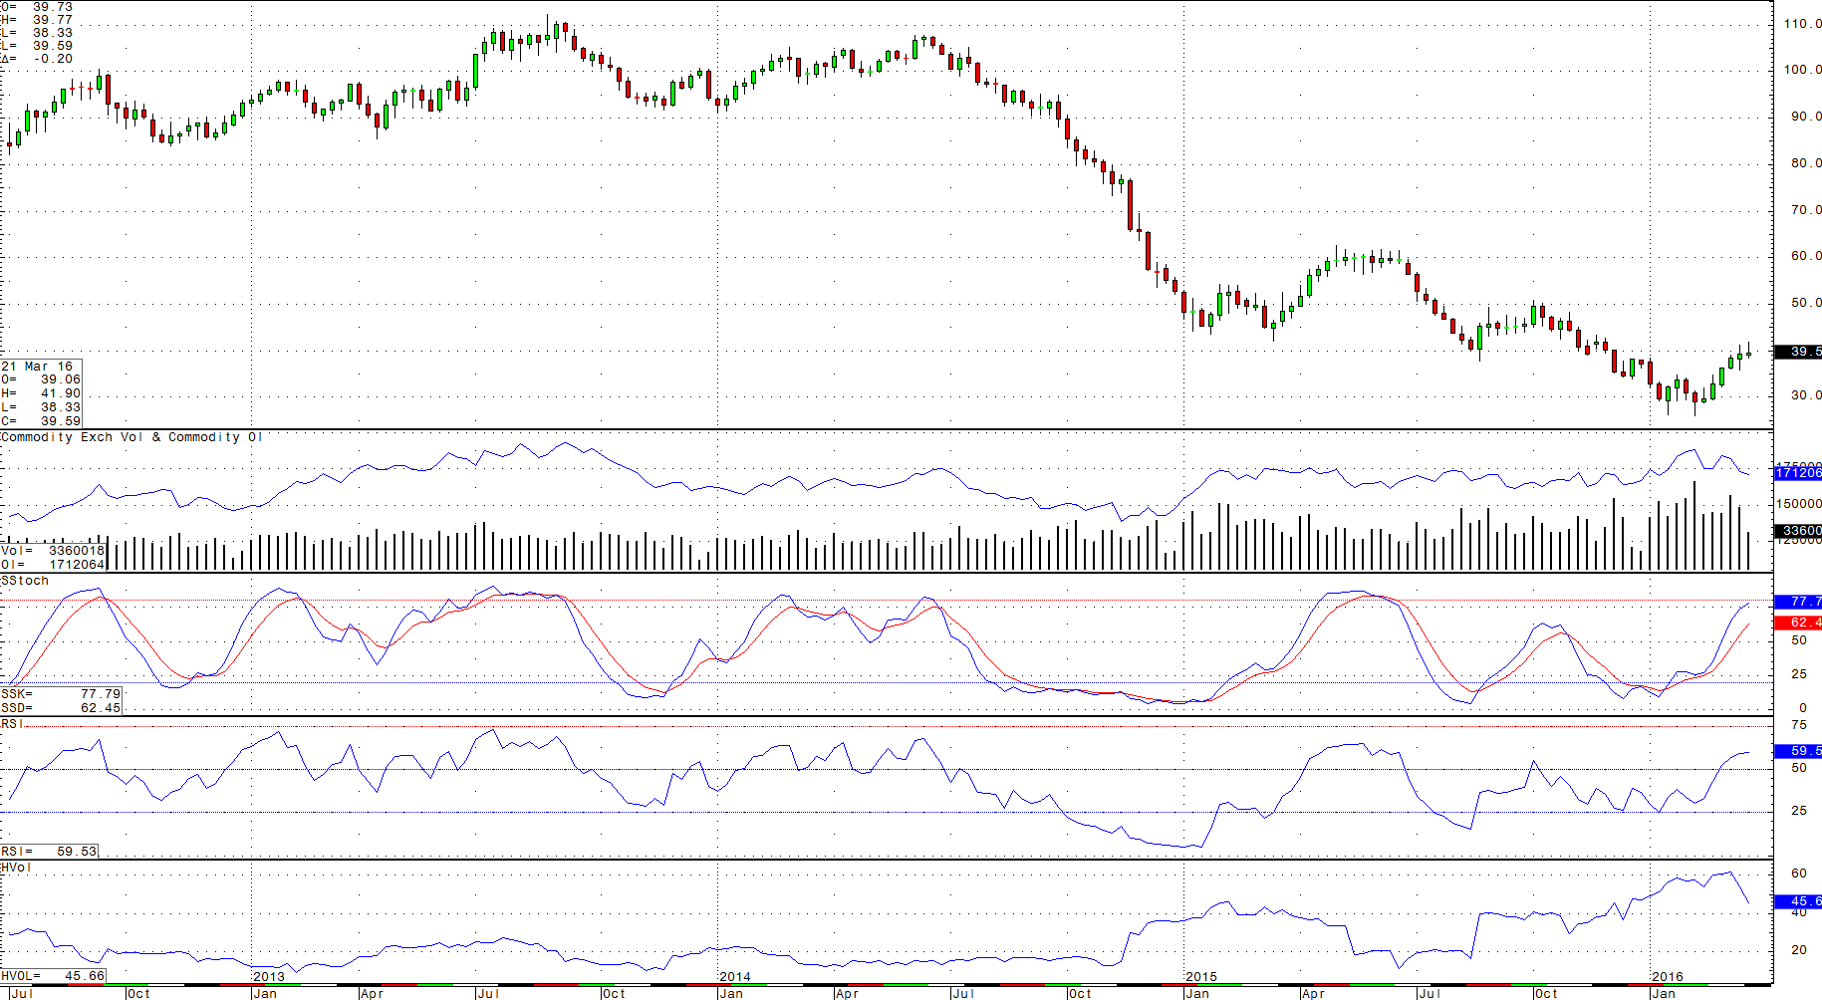Click the SStoch panel title
Screen dimensions: 1822x1000
(25, 581)
